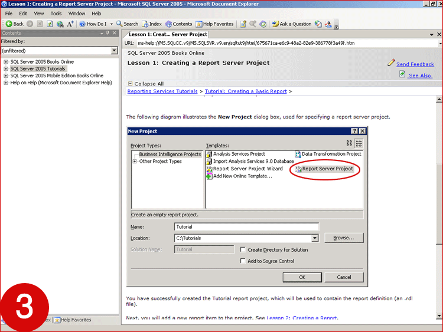443x332 pixels.
Task: Click the Font Size 'A' icon
Action: (x=70, y=24)
